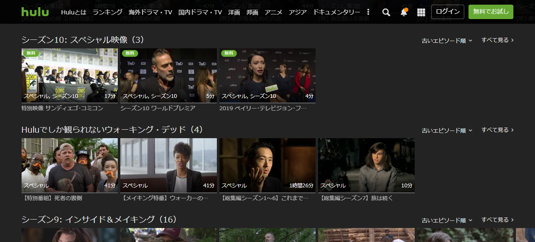
Task: Click heading Huluでしか観られないウォーキング・デッド（4）
Action: coord(112,130)
